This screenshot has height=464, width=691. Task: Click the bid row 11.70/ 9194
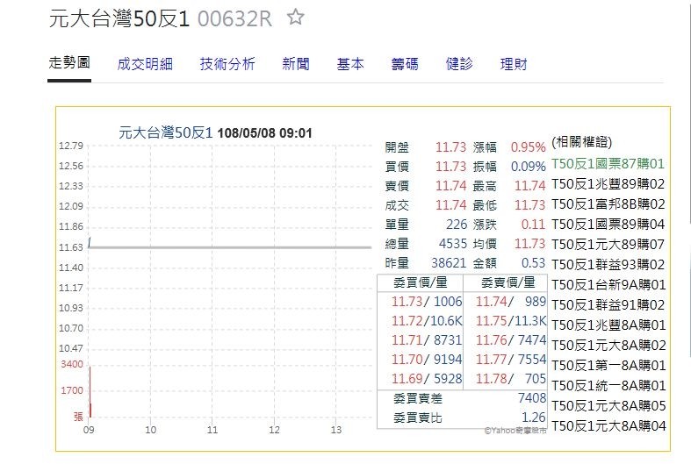click(x=427, y=360)
